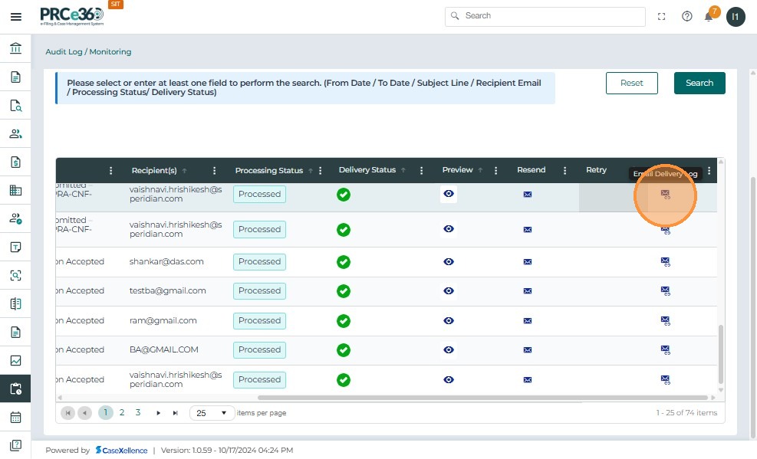Click eye preview icon for shankar@das.com
The width and height of the screenshot is (757, 459).
449,262
